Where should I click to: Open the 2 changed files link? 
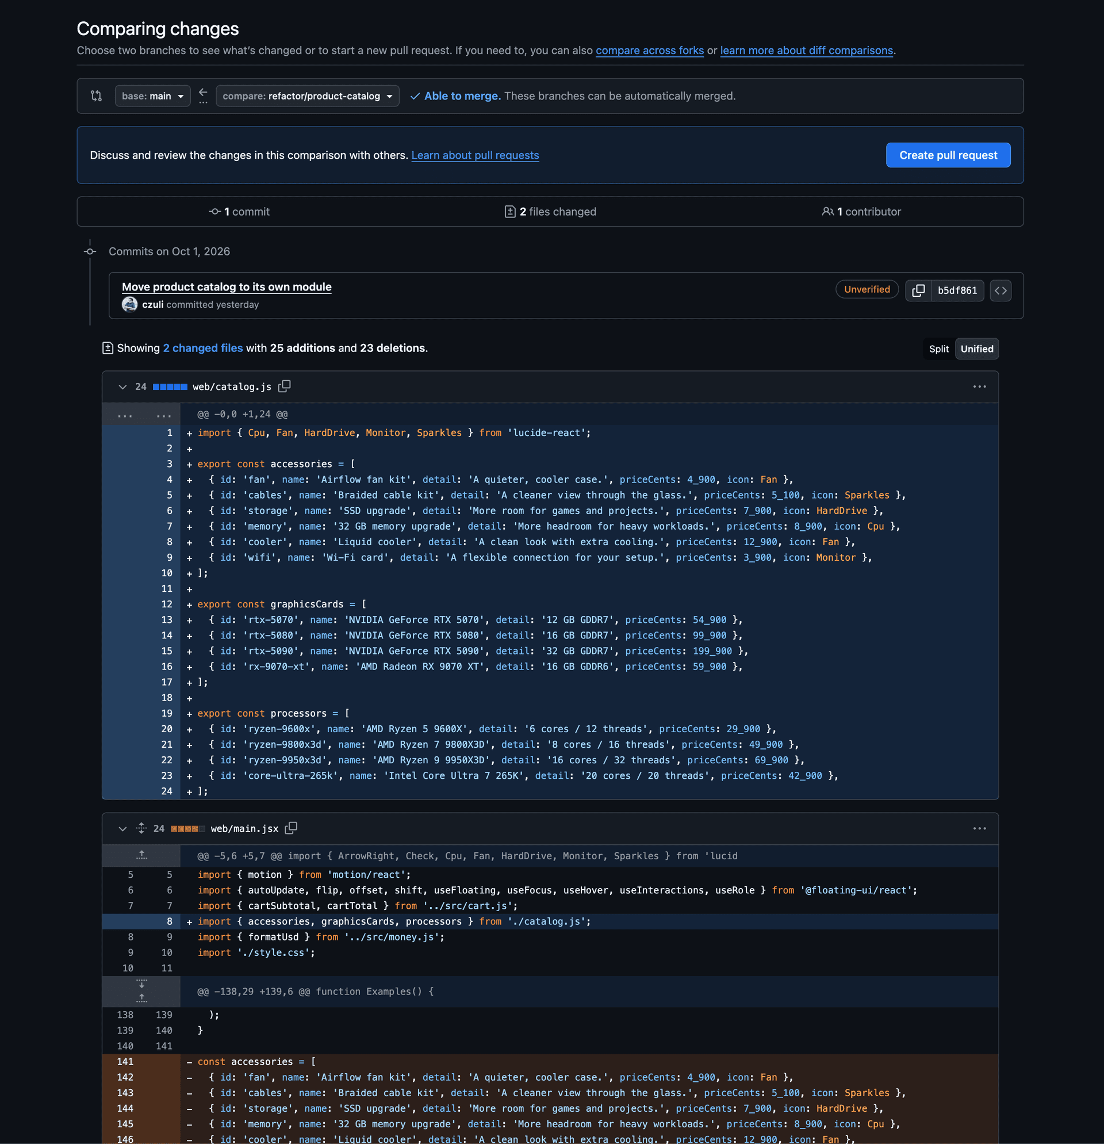pyautogui.click(x=202, y=349)
